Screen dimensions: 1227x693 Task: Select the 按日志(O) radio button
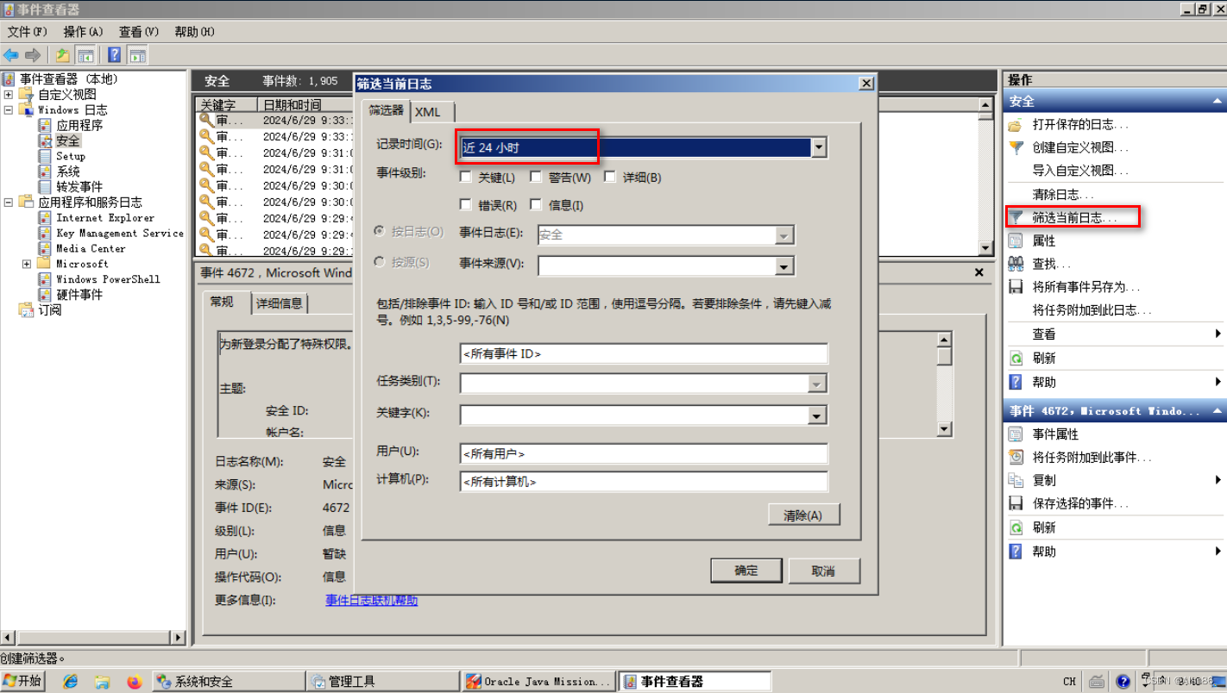point(380,231)
